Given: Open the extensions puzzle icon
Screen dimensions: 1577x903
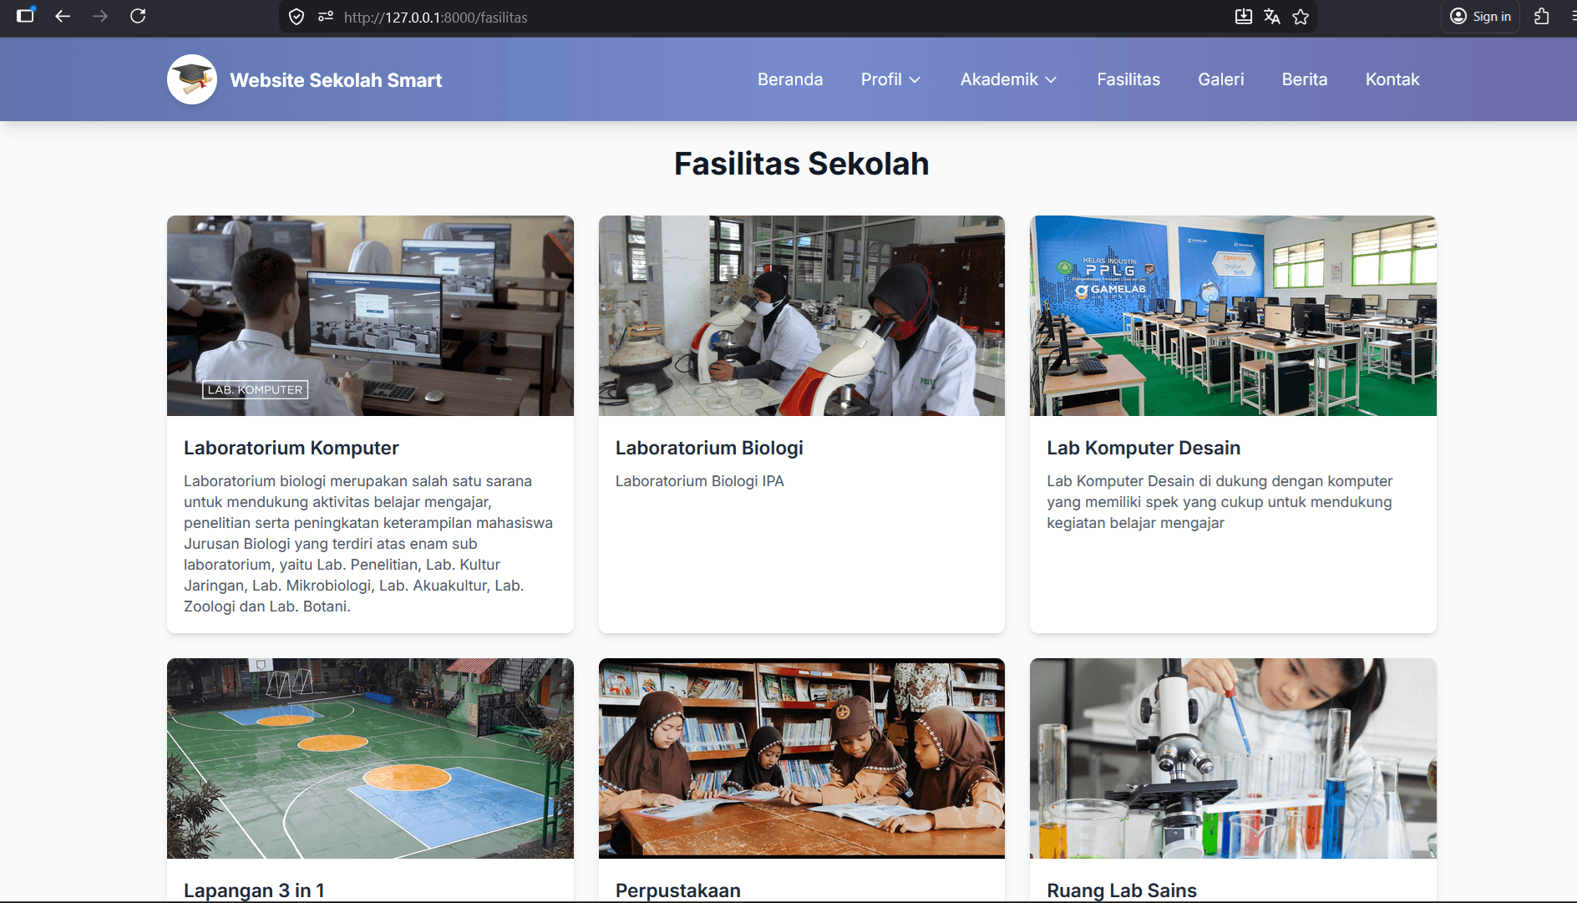Looking at the screenshot, I should pos(1542,17).
